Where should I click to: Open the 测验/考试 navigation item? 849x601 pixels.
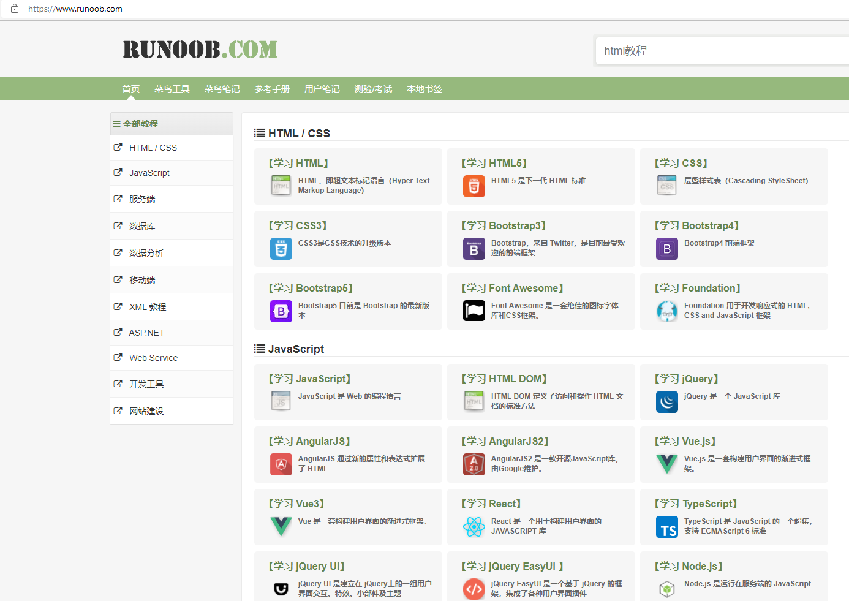(x=374, y=89)
